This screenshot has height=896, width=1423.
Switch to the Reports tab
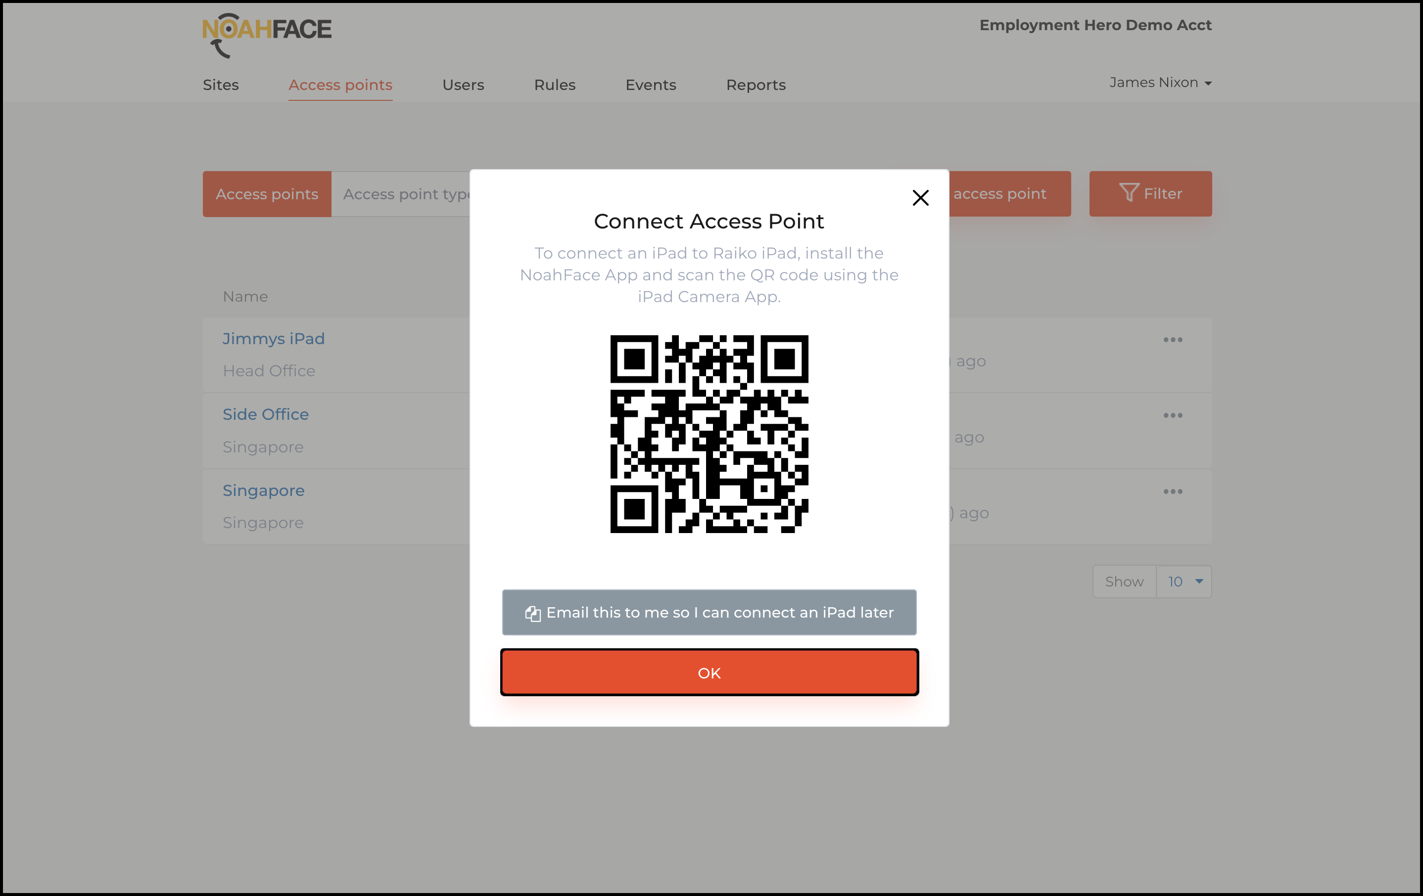pos(755,85)
